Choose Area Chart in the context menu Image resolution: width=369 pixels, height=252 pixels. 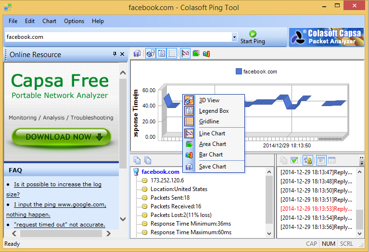214,144
